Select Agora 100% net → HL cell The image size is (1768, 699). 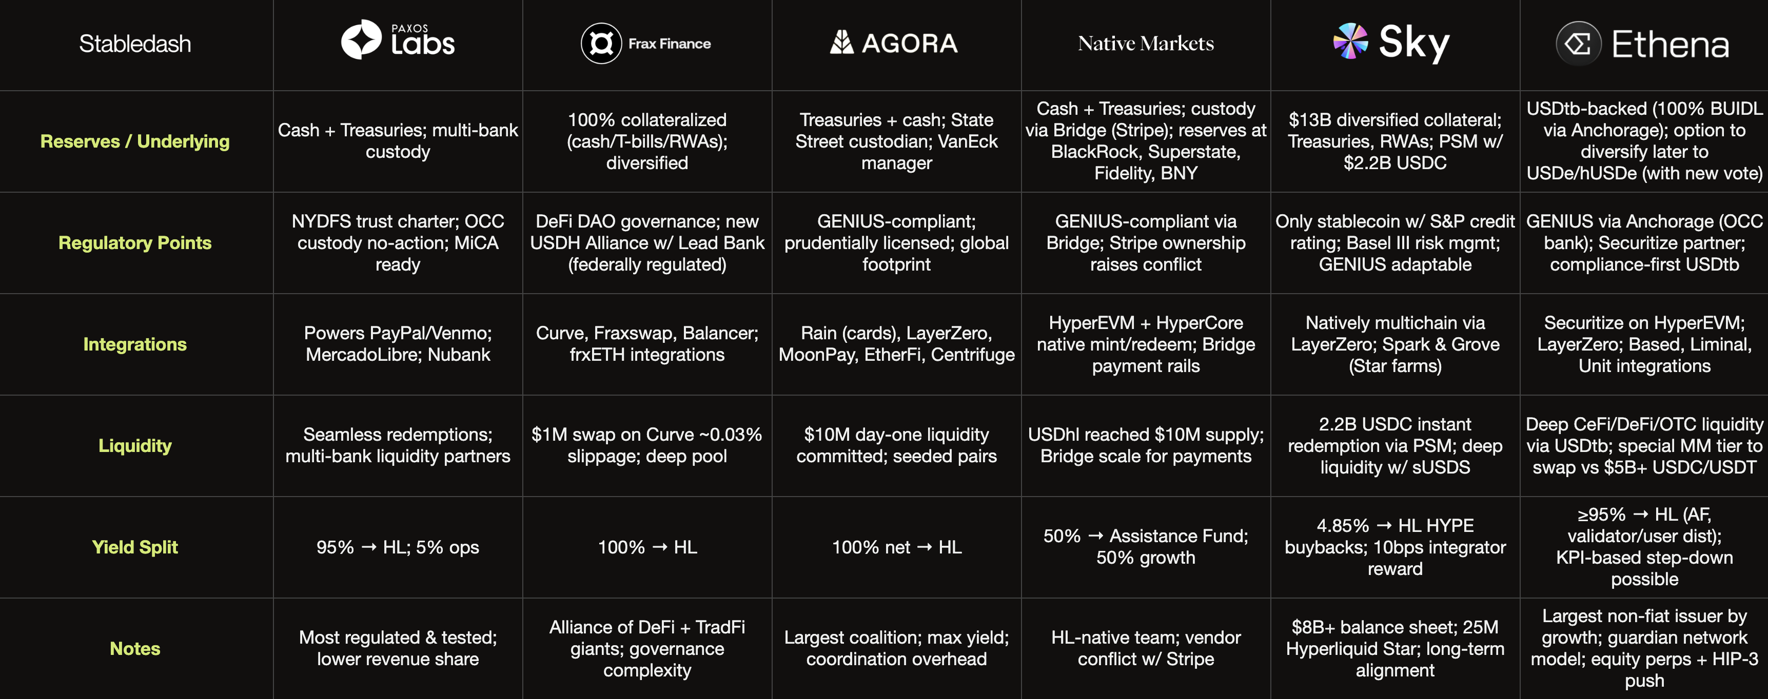click(896, 547)
